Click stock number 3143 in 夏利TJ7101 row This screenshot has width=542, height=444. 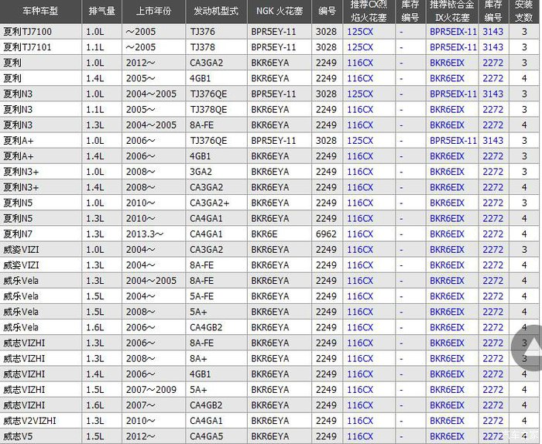coord(492,47)
